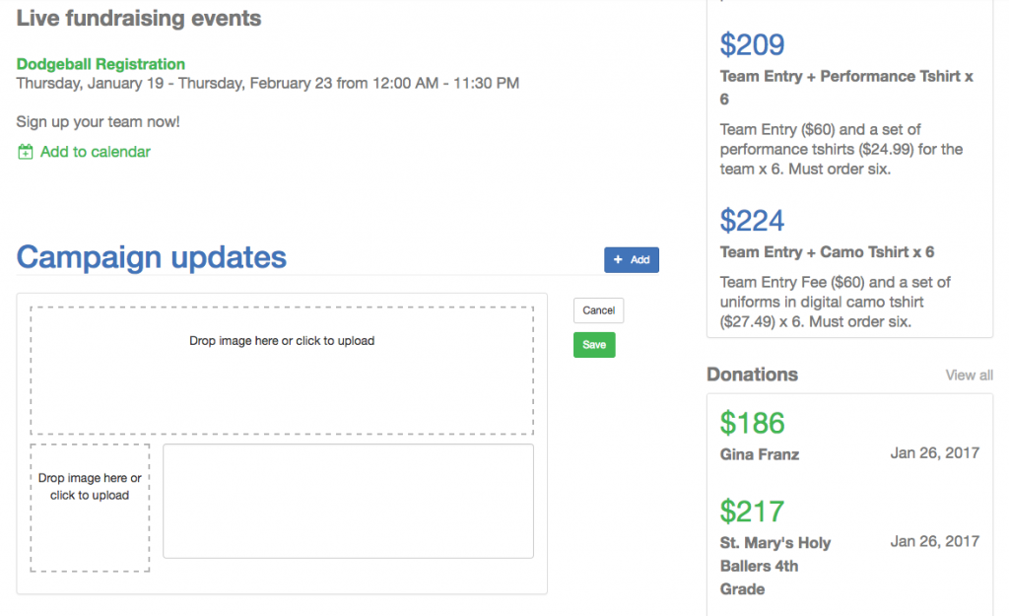Open the Dodgeball Registration event link

[x=101, y=64]
